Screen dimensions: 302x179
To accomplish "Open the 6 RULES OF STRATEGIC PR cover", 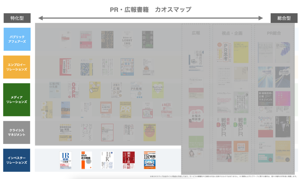I will 167,110.
